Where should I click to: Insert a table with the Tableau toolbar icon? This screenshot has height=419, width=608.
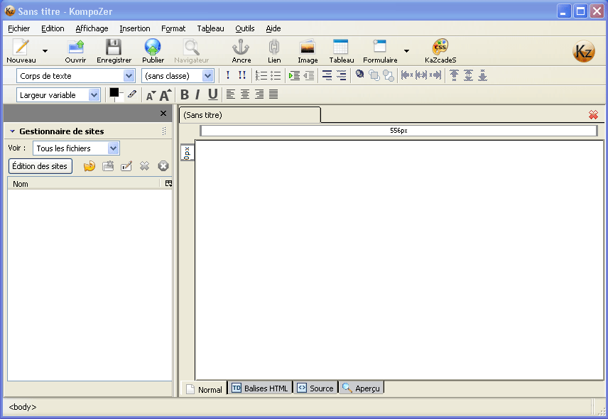(x=341, y=47)
